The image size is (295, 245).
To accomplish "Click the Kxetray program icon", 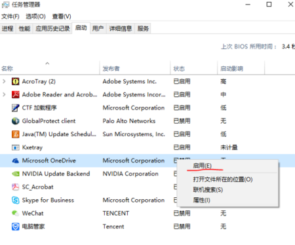I will pyautogui.click(x=15, y=147).
